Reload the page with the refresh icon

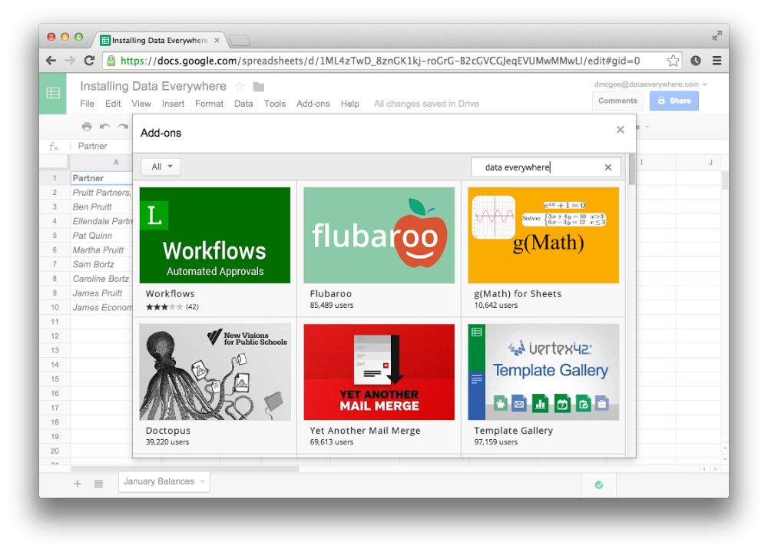(88, 60)
